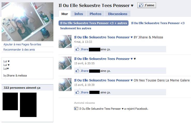Show Seulement les autres posts
The width and height of the screenshot is (191, 124).
click(x=76, y=28)
